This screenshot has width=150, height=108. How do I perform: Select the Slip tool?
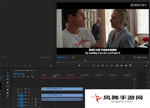(8, 86)
